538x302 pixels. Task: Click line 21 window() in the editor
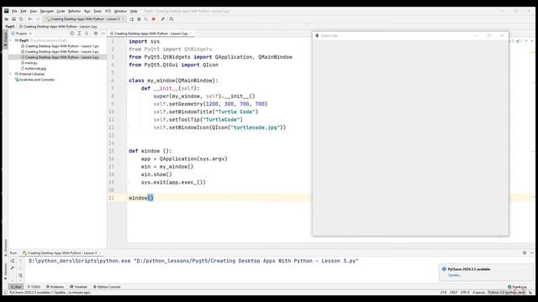pyautogui.click(x=141, y=198)
